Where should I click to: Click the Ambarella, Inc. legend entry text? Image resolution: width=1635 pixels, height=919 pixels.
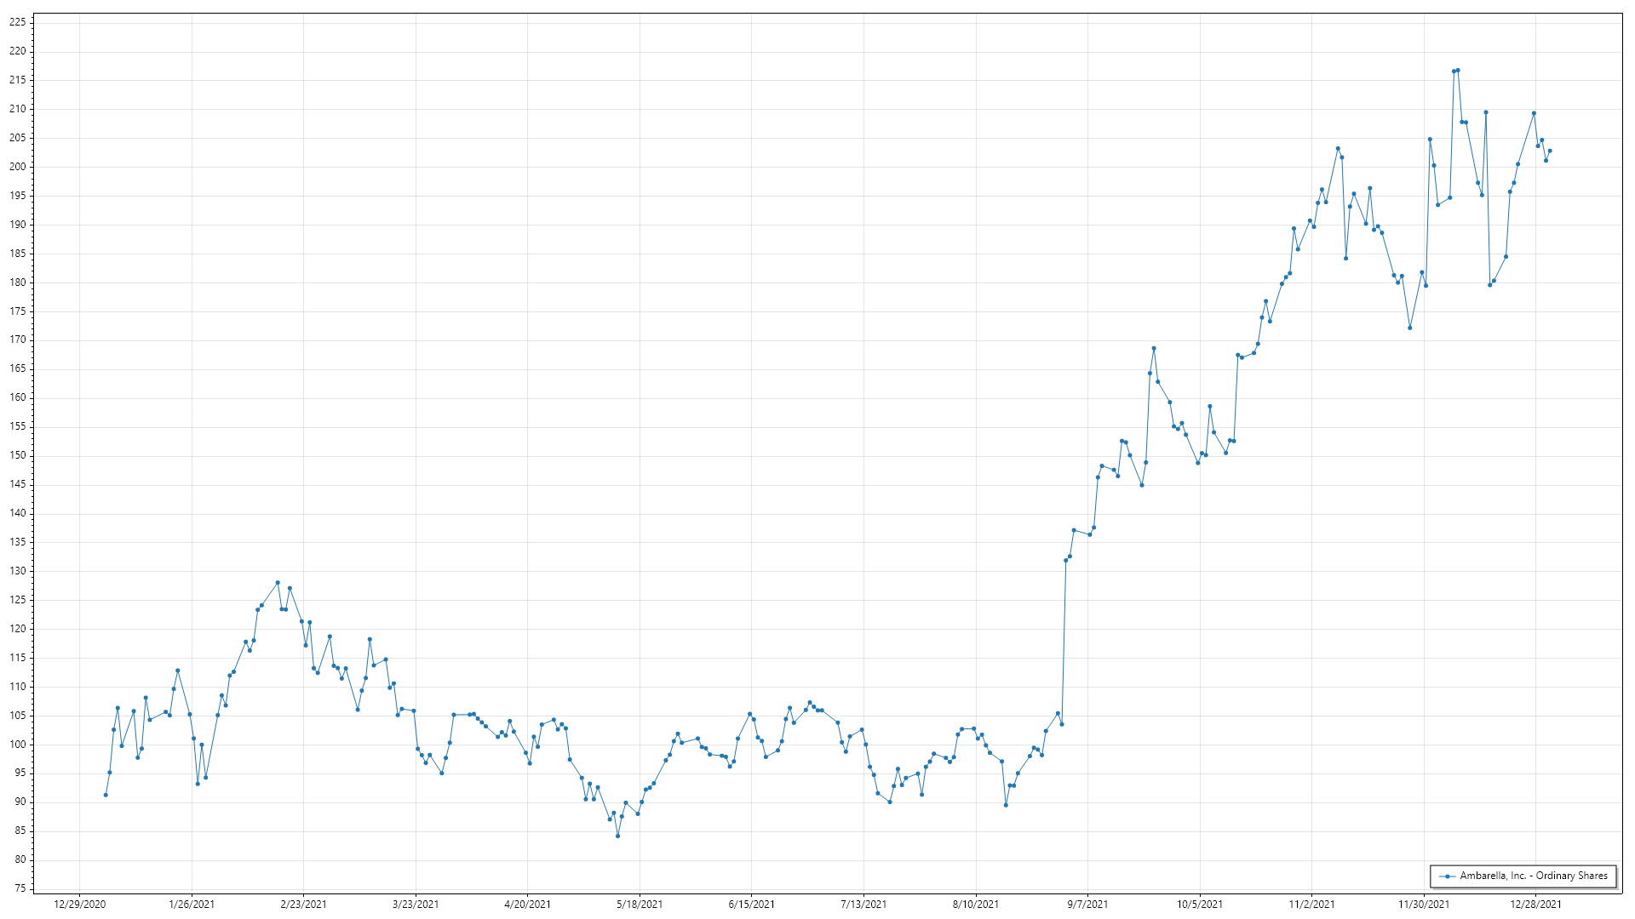pyautogui.click(x=1534, y=876)
